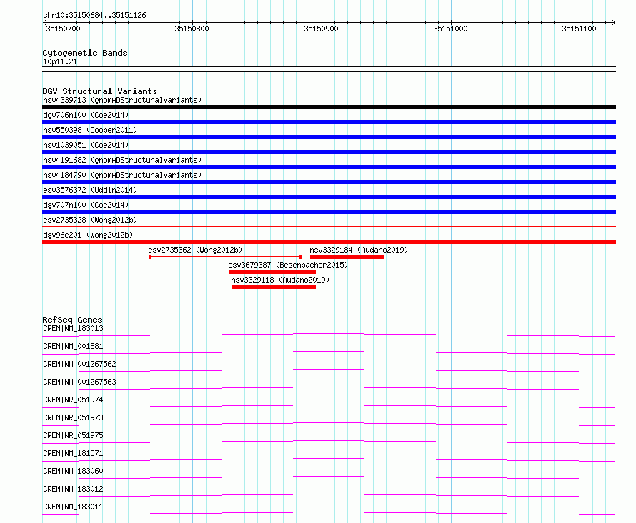Open variant nsv4184790 (gnomADStructuralVariants)
The height and width of the screenshot is (523, 636).
click(x=122, y=175)
